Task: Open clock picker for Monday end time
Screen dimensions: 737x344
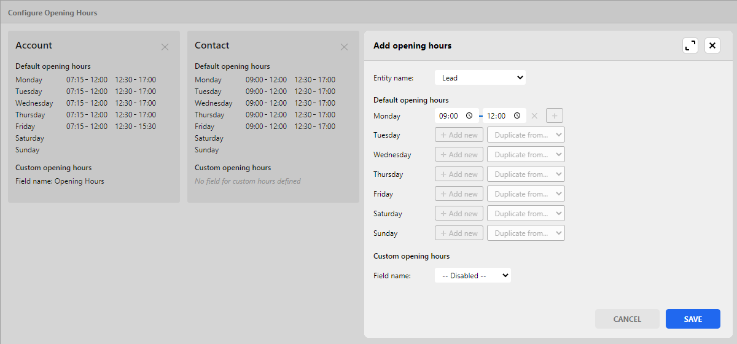Action: [x=517, y=115]
